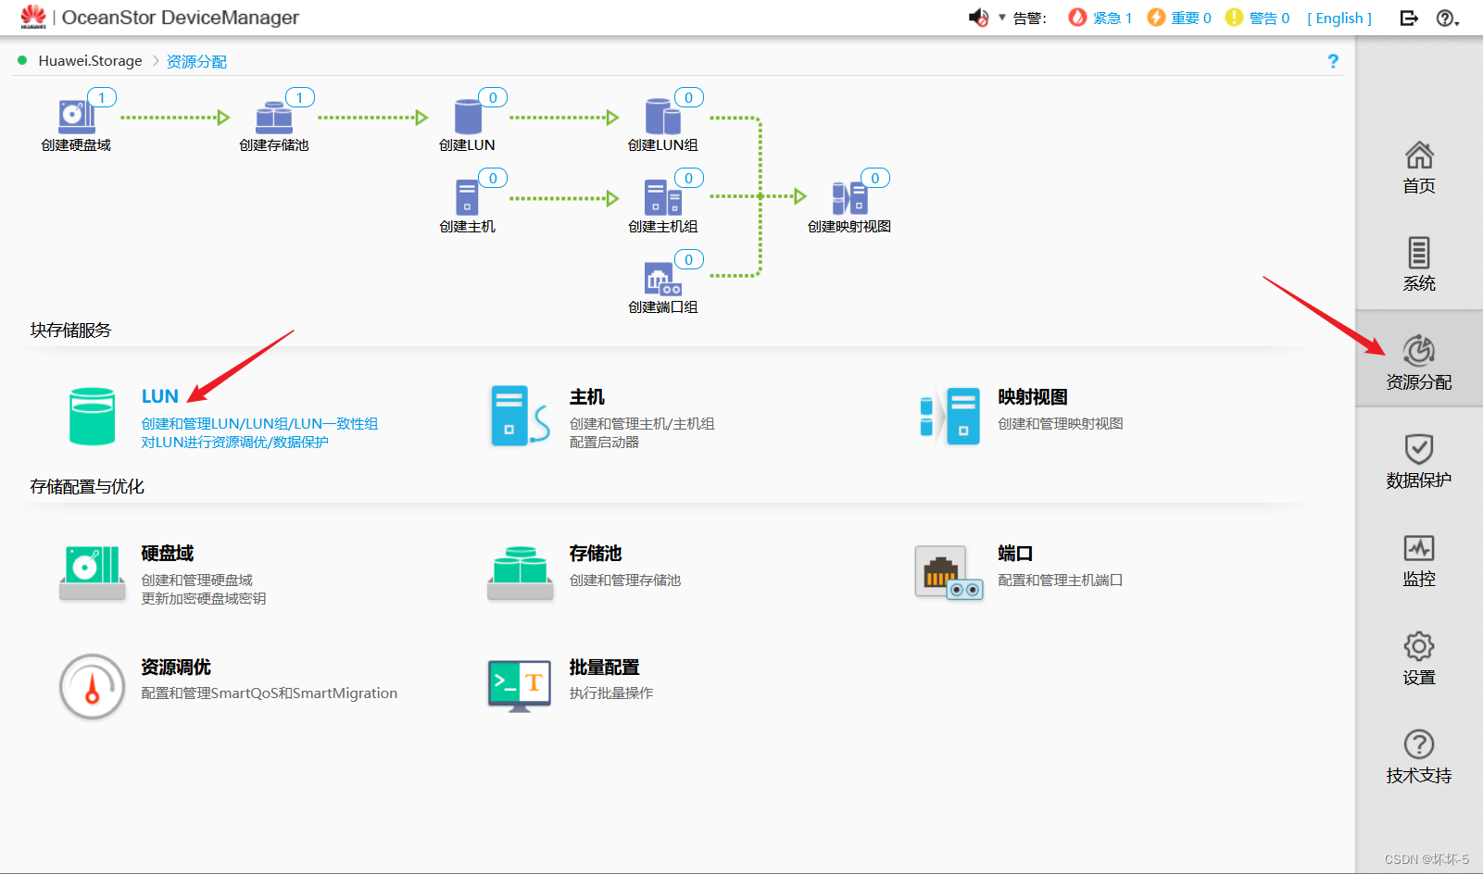Open 数据保护 shield in sidebar

click(x=1419, y=461)
